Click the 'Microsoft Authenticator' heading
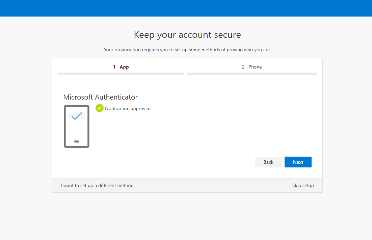The width and height of the screenshot is (372, 240). pos(100,97)
